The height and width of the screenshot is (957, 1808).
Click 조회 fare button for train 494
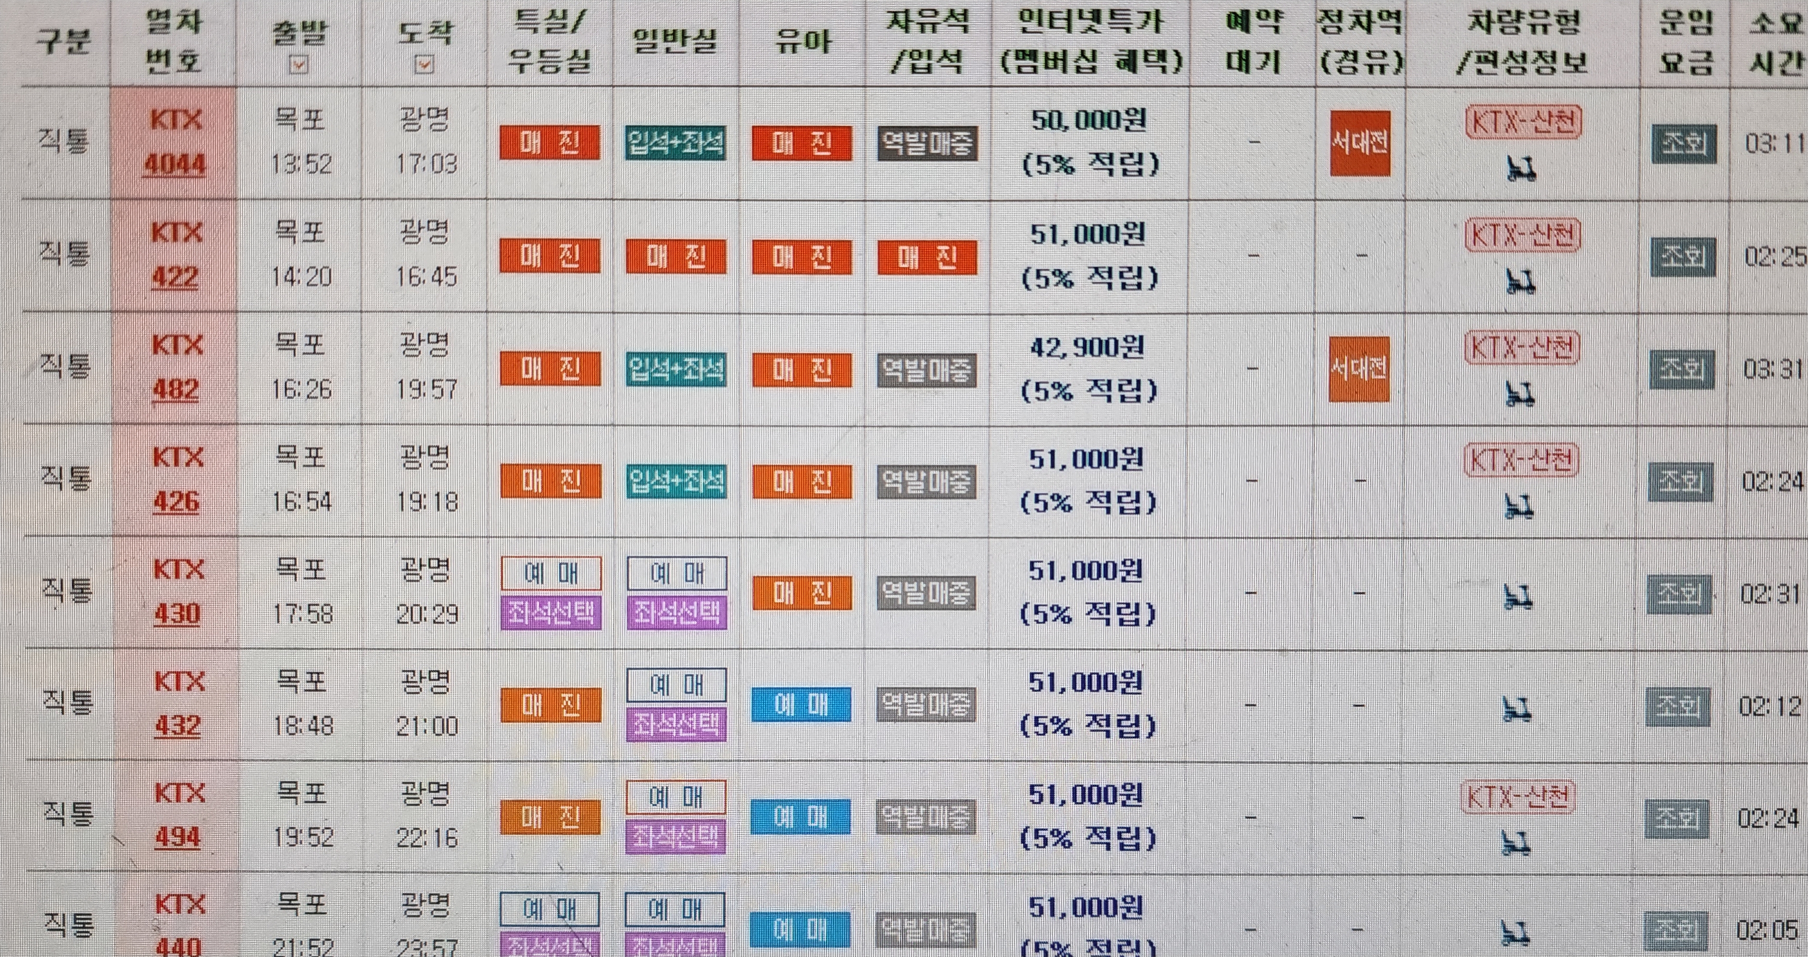1677,818
